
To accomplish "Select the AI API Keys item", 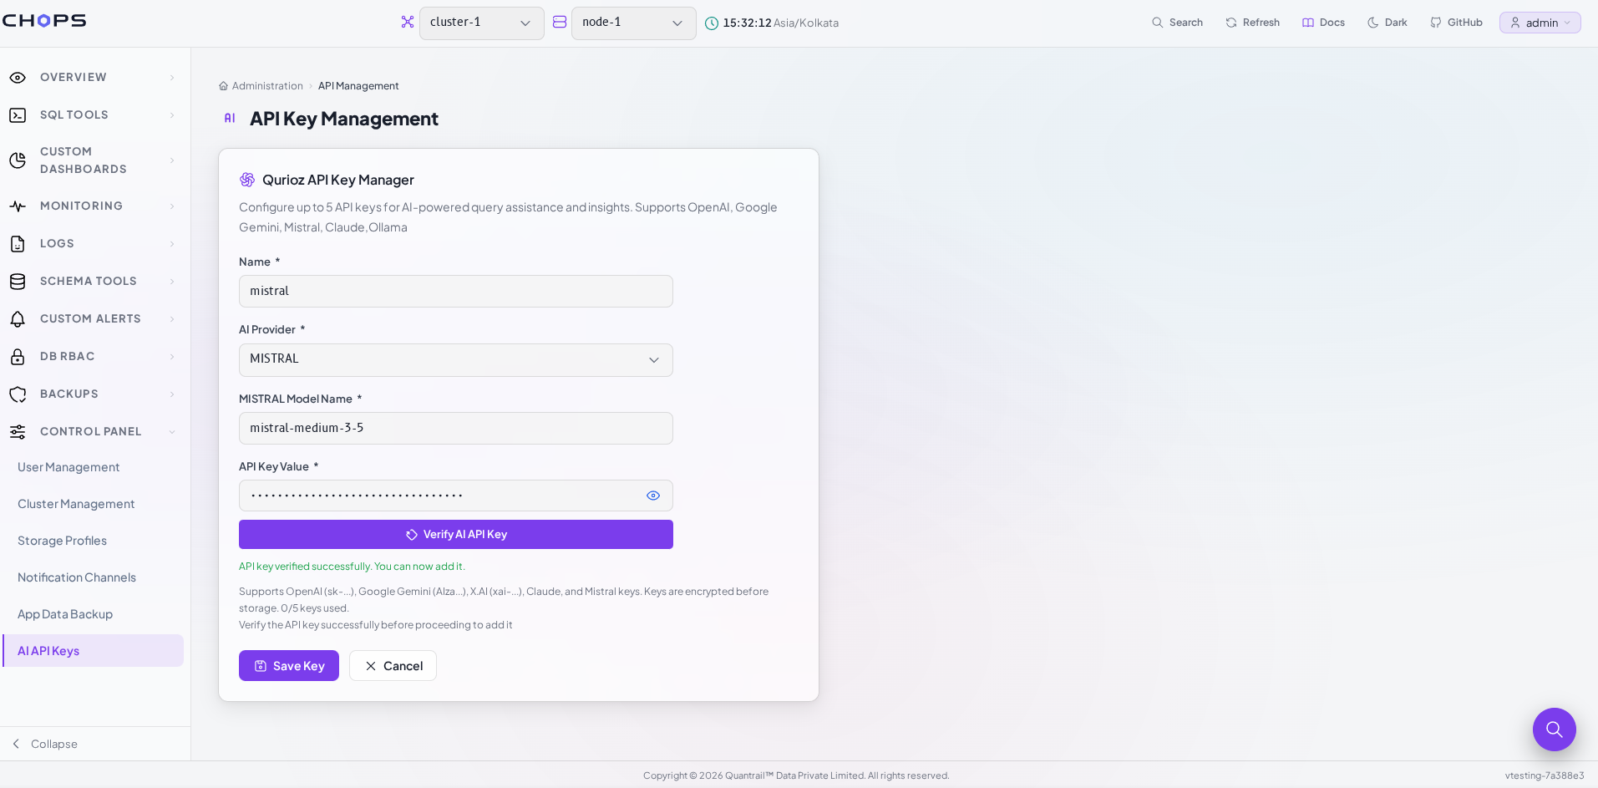I will click(93, 651).
